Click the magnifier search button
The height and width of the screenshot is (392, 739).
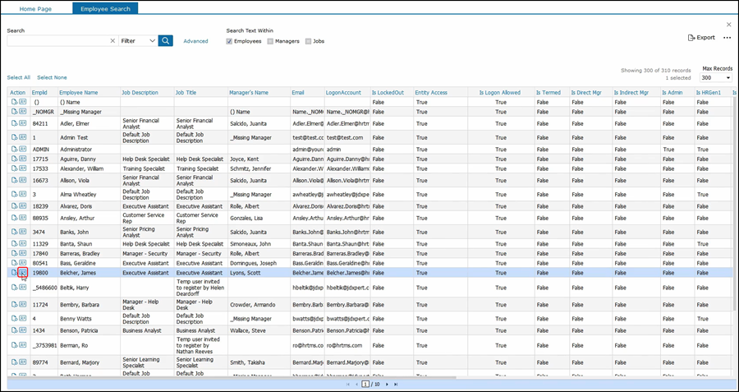(166, 40)
